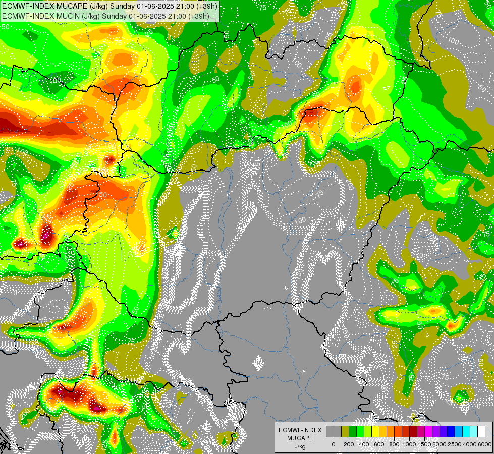The image size is (494, 454).
Task: Click the legend label 800
Action: click(x=394, y=444)
